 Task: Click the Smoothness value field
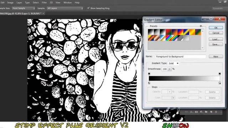click(x=165, y=69)
